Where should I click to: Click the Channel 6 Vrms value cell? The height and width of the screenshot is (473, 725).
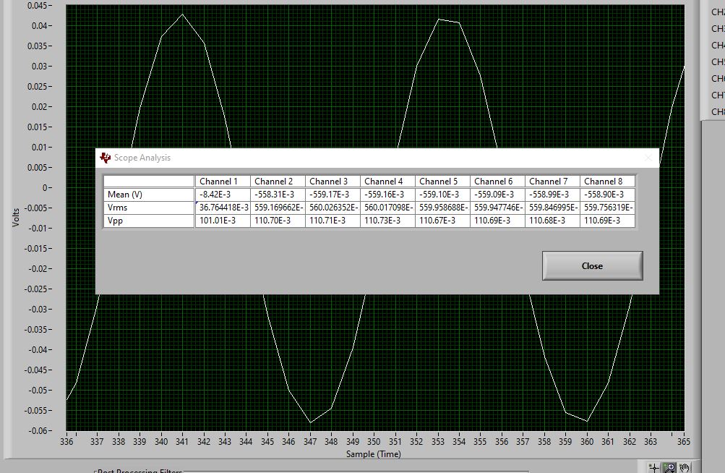coord(497,208)
